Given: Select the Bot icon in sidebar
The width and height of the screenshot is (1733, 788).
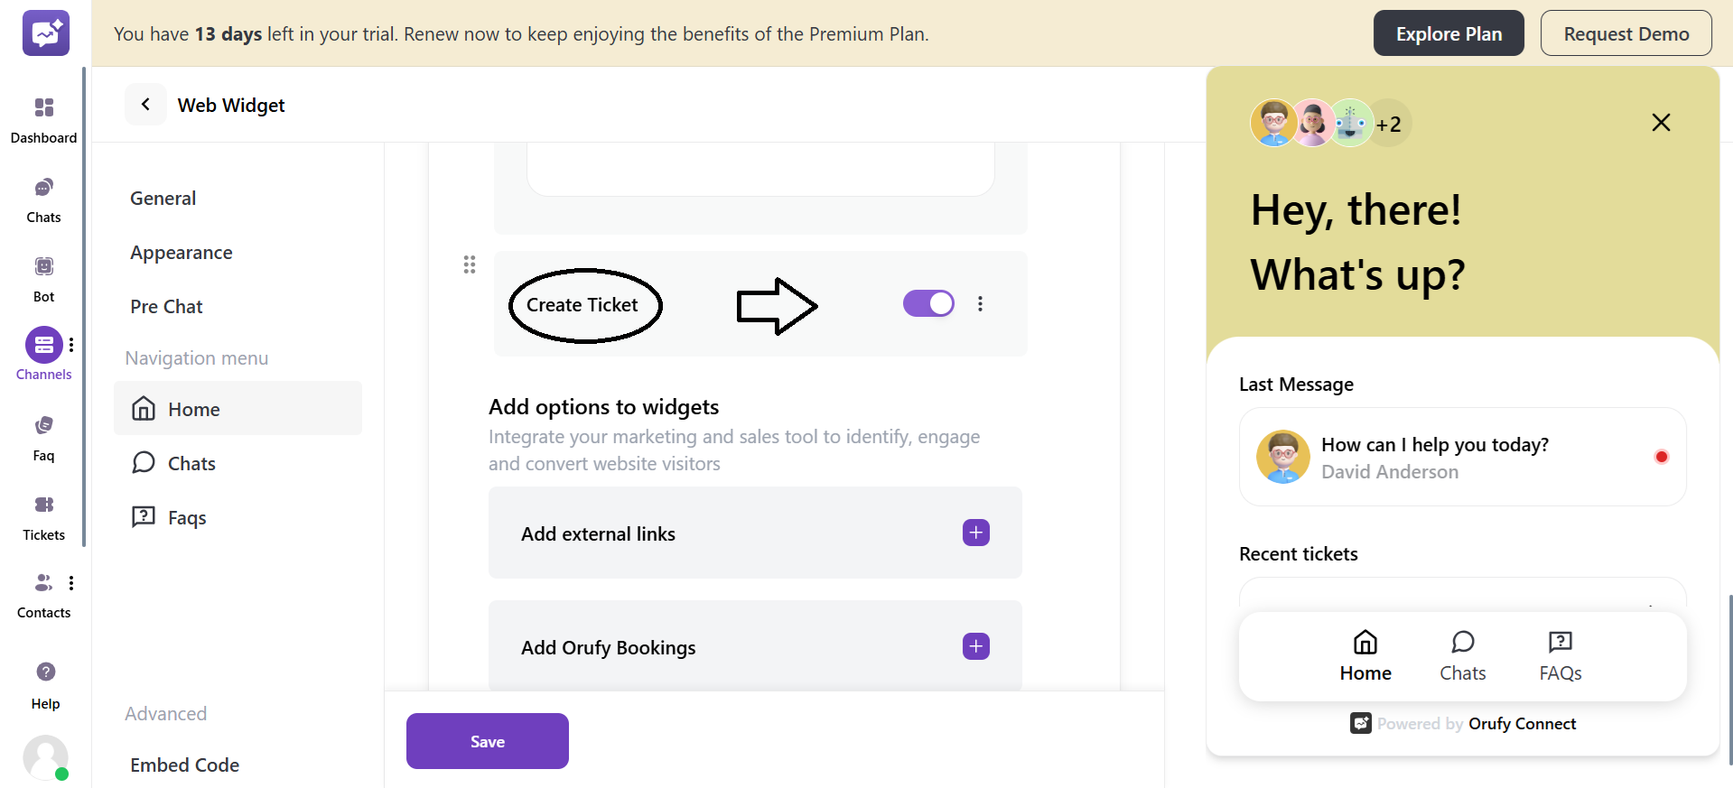Looking at the screenshot, I should click(43, 275).
